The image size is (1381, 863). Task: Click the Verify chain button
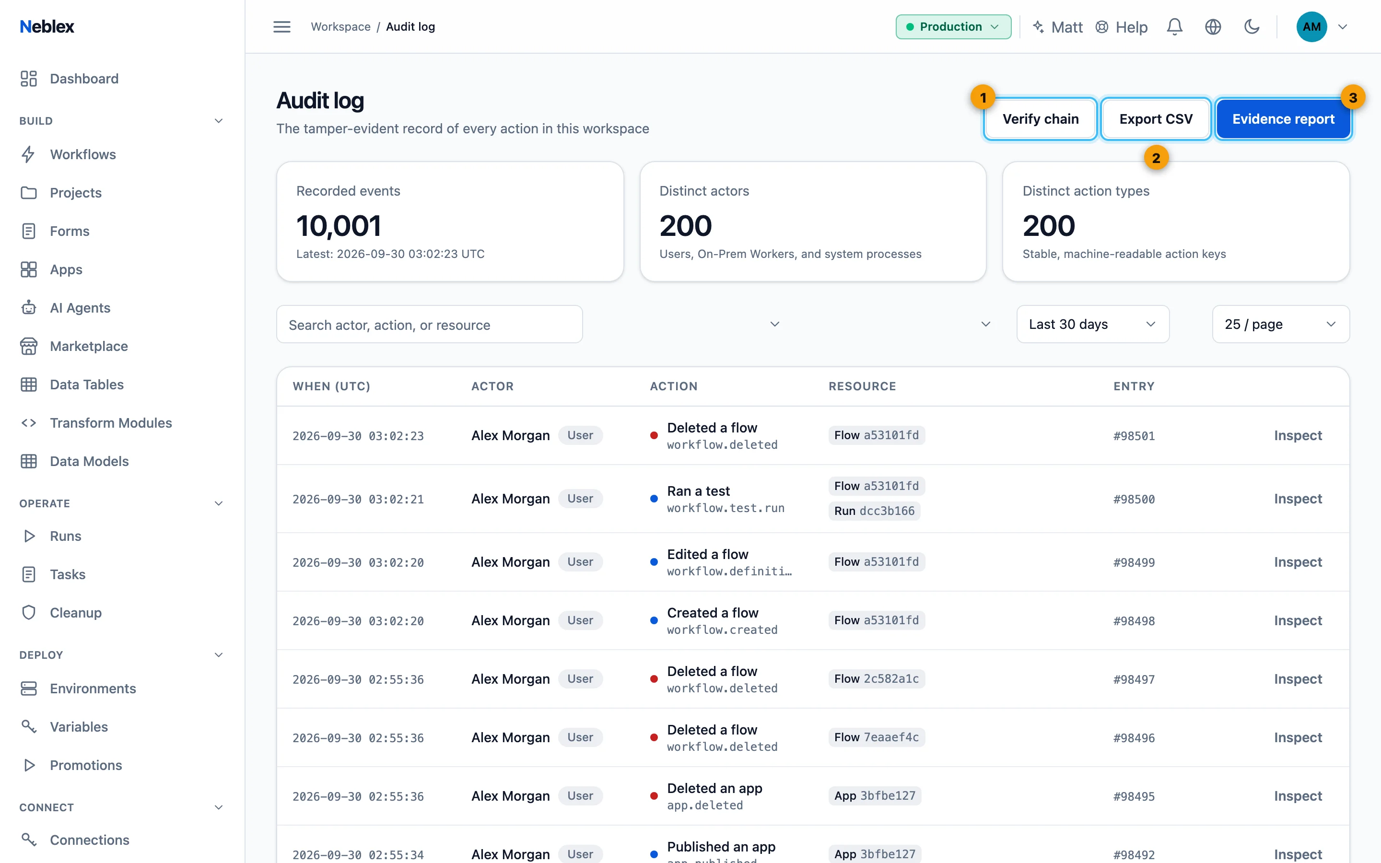1041,119
